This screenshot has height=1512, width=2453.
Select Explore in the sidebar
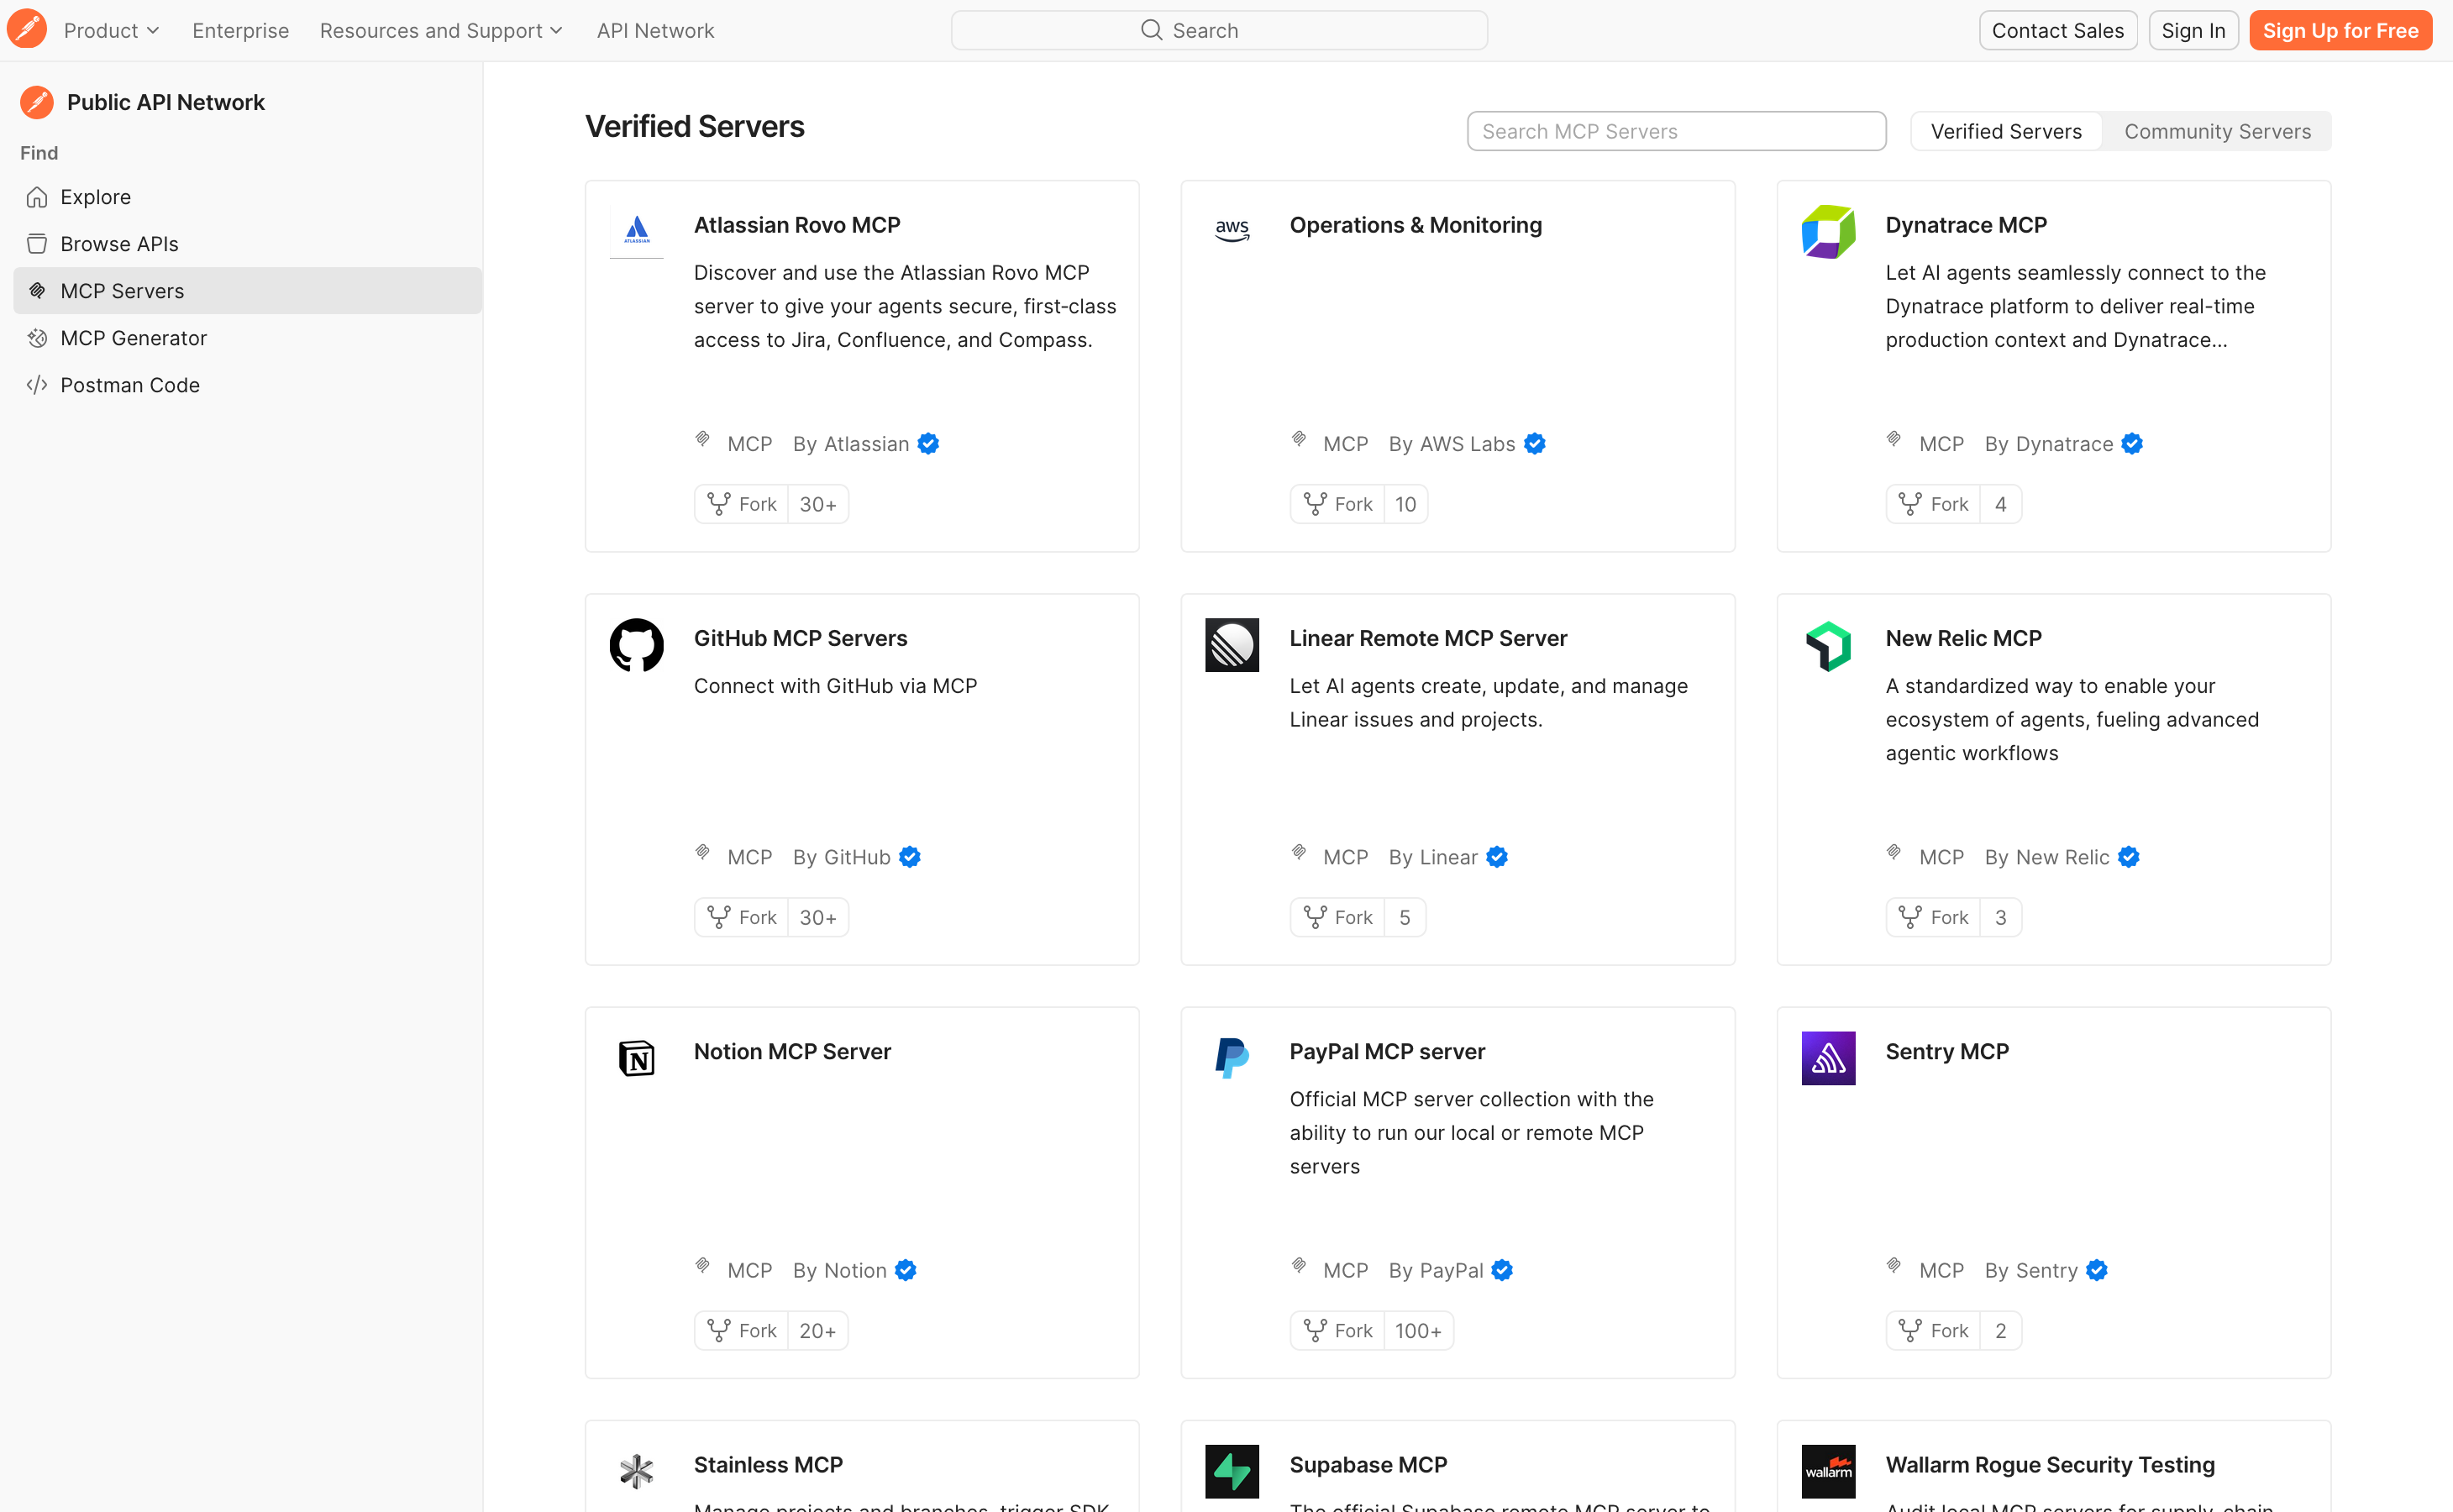248,197
